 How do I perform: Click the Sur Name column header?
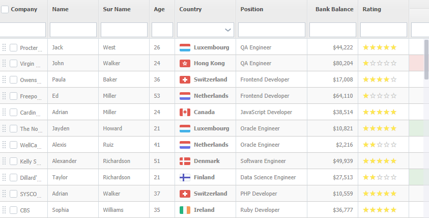[x=117, y=9]
